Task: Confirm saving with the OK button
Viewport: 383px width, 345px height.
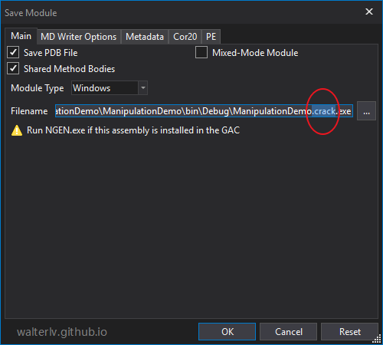Action: 227,332
